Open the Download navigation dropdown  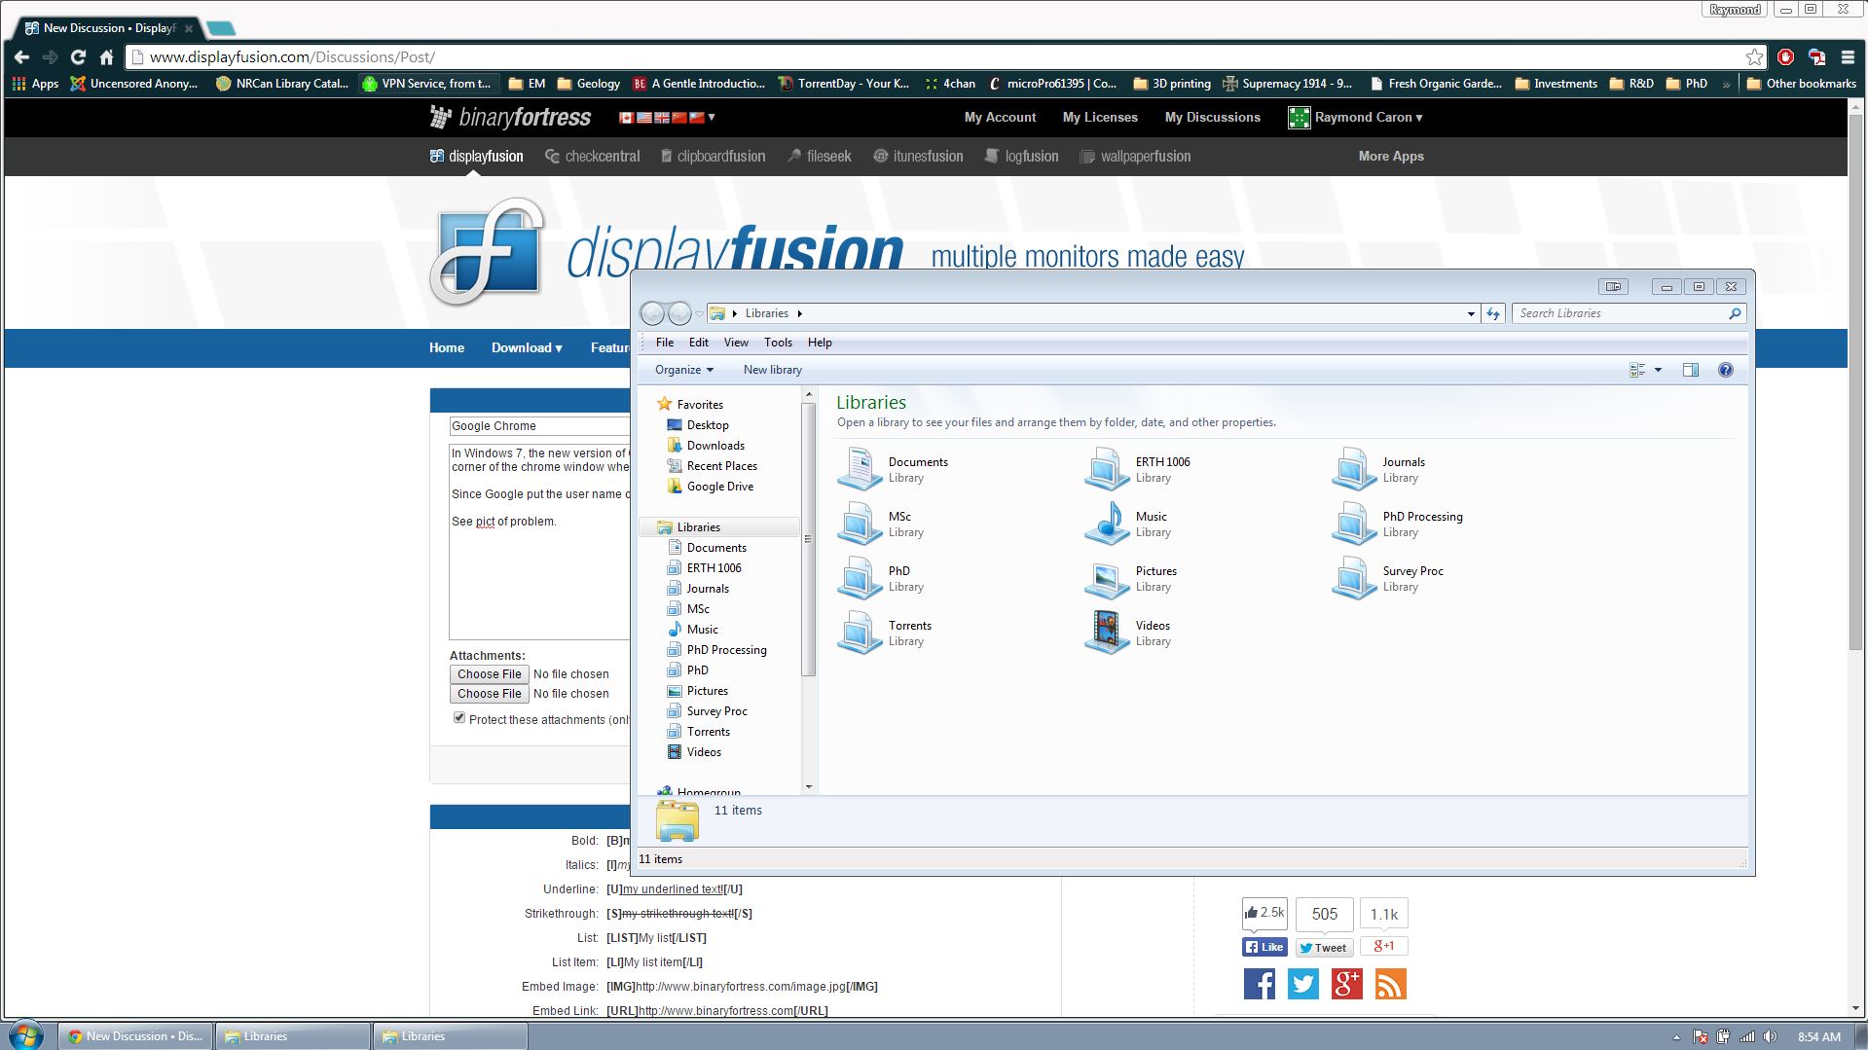[x=527, y=348]
